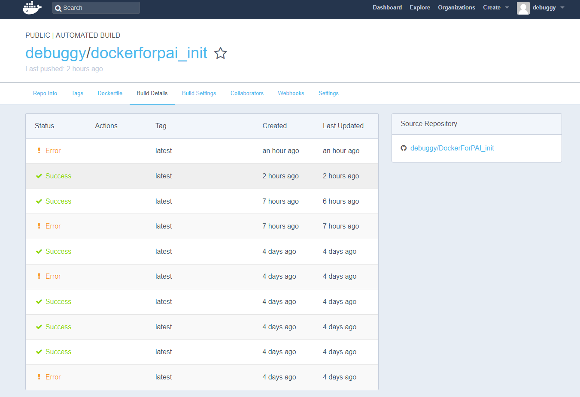Click the GitHub icon beside source repository

[404, 148]
